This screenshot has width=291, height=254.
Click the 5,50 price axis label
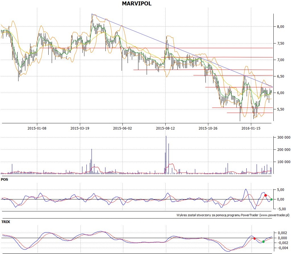click(280, 109)
